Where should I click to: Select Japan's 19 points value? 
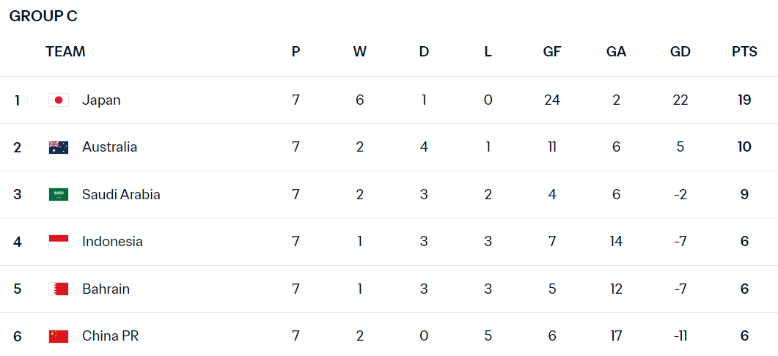coord(744,100)
